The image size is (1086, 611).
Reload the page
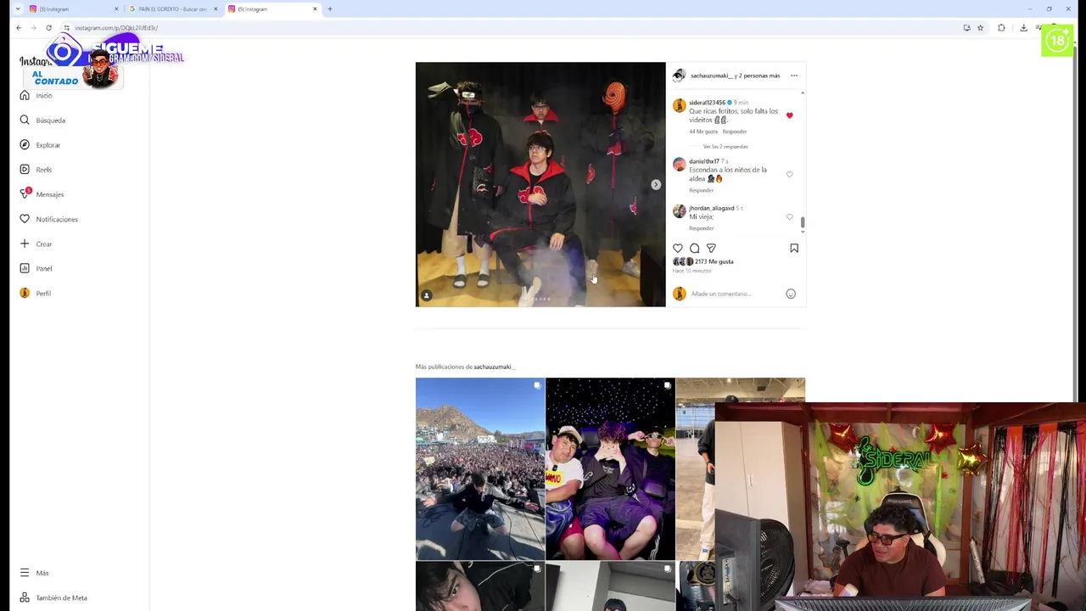click(x=48, y=28)
